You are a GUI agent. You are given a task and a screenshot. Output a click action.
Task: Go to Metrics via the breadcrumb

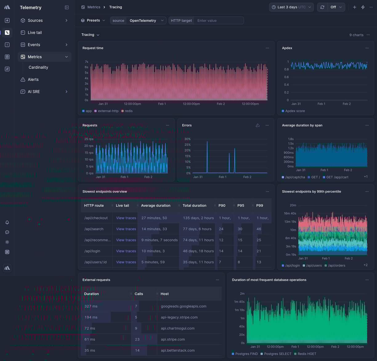click(94, 7)
